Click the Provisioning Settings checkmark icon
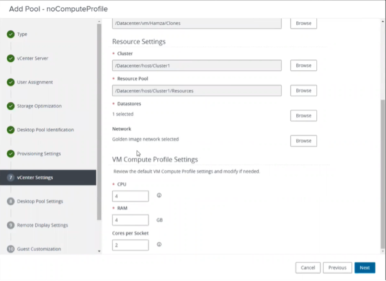 11,154
